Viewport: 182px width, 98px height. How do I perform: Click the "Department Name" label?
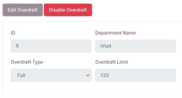point(115,33)
